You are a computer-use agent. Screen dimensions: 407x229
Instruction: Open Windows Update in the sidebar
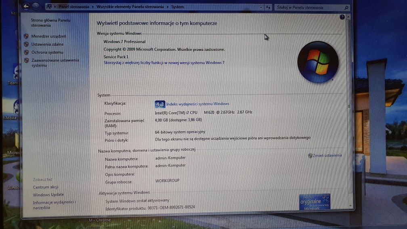(x=48, y=195)
